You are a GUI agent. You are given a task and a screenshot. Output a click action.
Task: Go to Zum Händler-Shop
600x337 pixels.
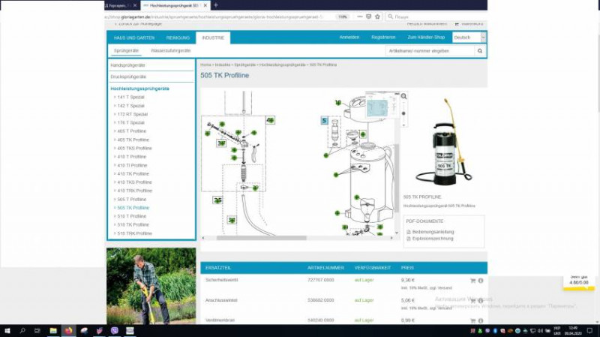(x=426, y=37)
